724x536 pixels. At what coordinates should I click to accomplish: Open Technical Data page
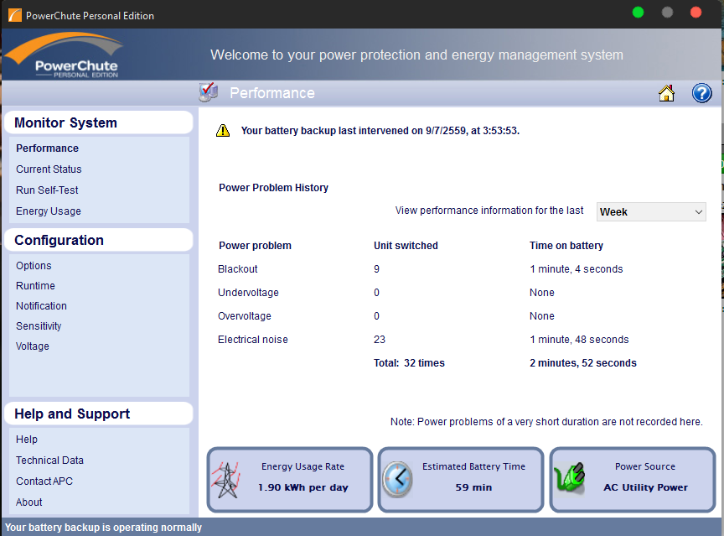[49, 461]
